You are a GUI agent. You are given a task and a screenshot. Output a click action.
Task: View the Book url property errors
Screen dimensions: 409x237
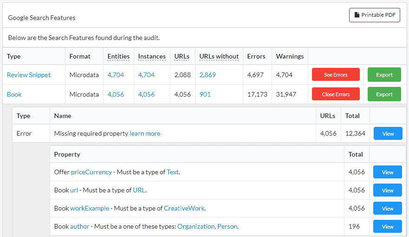coord(387,191)
